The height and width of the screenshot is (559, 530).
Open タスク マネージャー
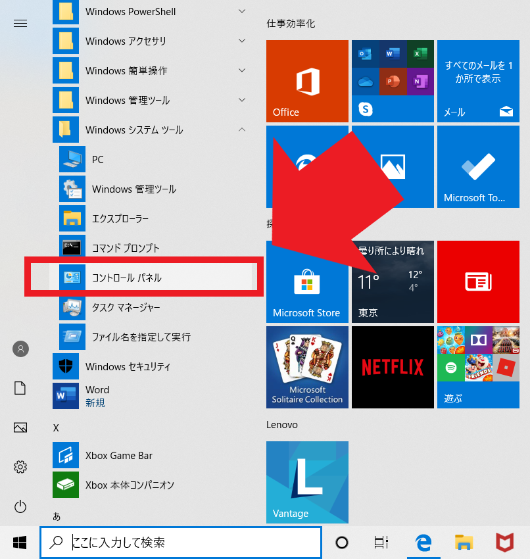click(151, 307)
